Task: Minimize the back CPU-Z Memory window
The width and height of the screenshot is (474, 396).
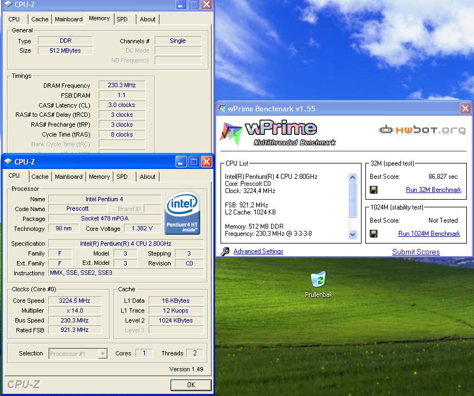Action: (180, 4)
